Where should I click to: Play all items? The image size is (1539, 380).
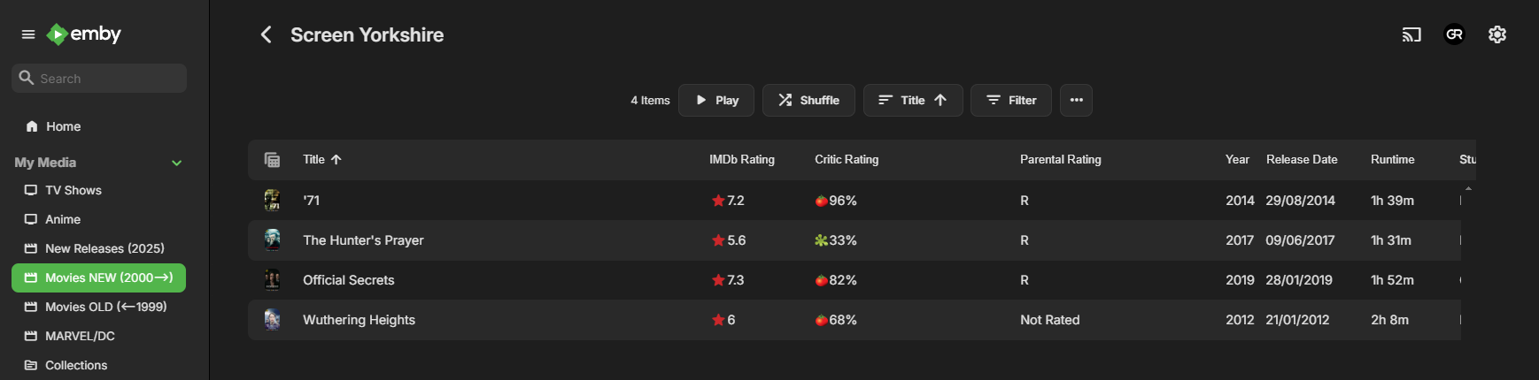(x=716, y=100)
